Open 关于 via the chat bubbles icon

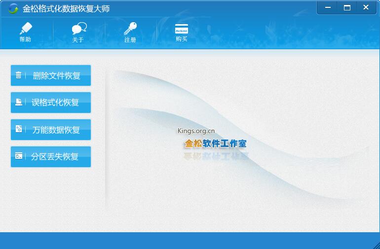coord(78,29)
